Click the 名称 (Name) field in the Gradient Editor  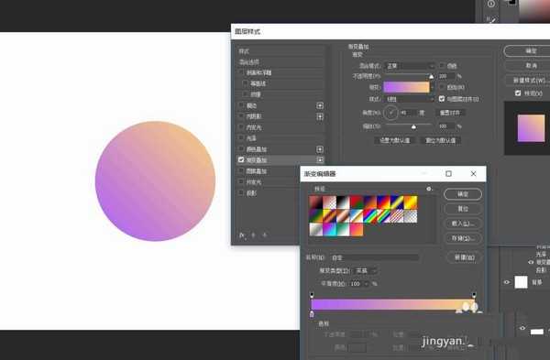[x=375, y=257]
